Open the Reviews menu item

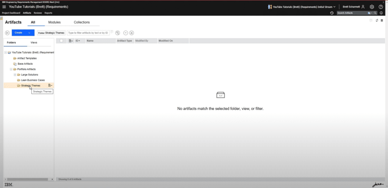(x=38, y=13)
